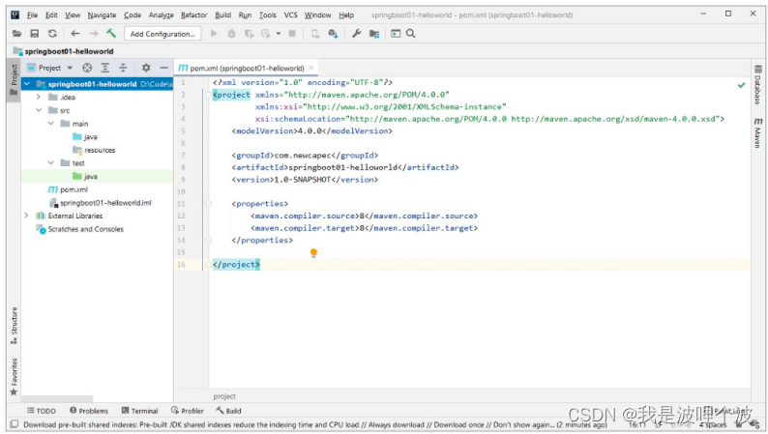This screenshot has width=768, height=434.
Task: Expand External Libraries node
Action: point(26,216)
